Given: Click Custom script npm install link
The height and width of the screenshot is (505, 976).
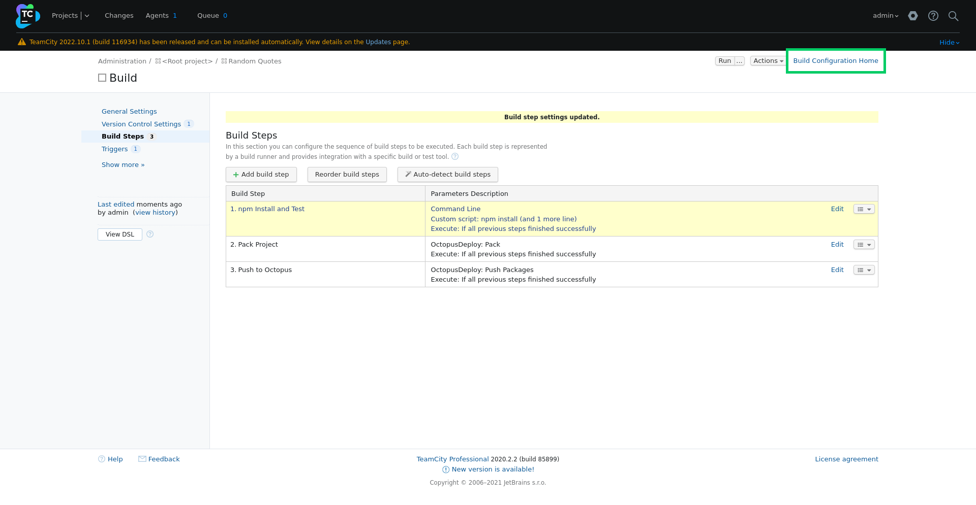Looking at the screenshot, I should pyautogui.click(x=504, y=219).
